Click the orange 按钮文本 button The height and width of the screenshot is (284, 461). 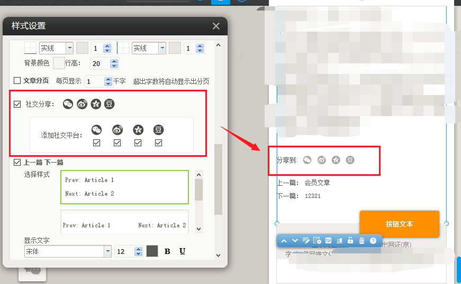(x=399, y=224)
